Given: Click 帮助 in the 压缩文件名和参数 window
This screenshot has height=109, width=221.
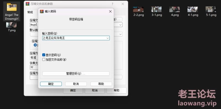Looking at the screenshot, I should (x=117, y=91).
